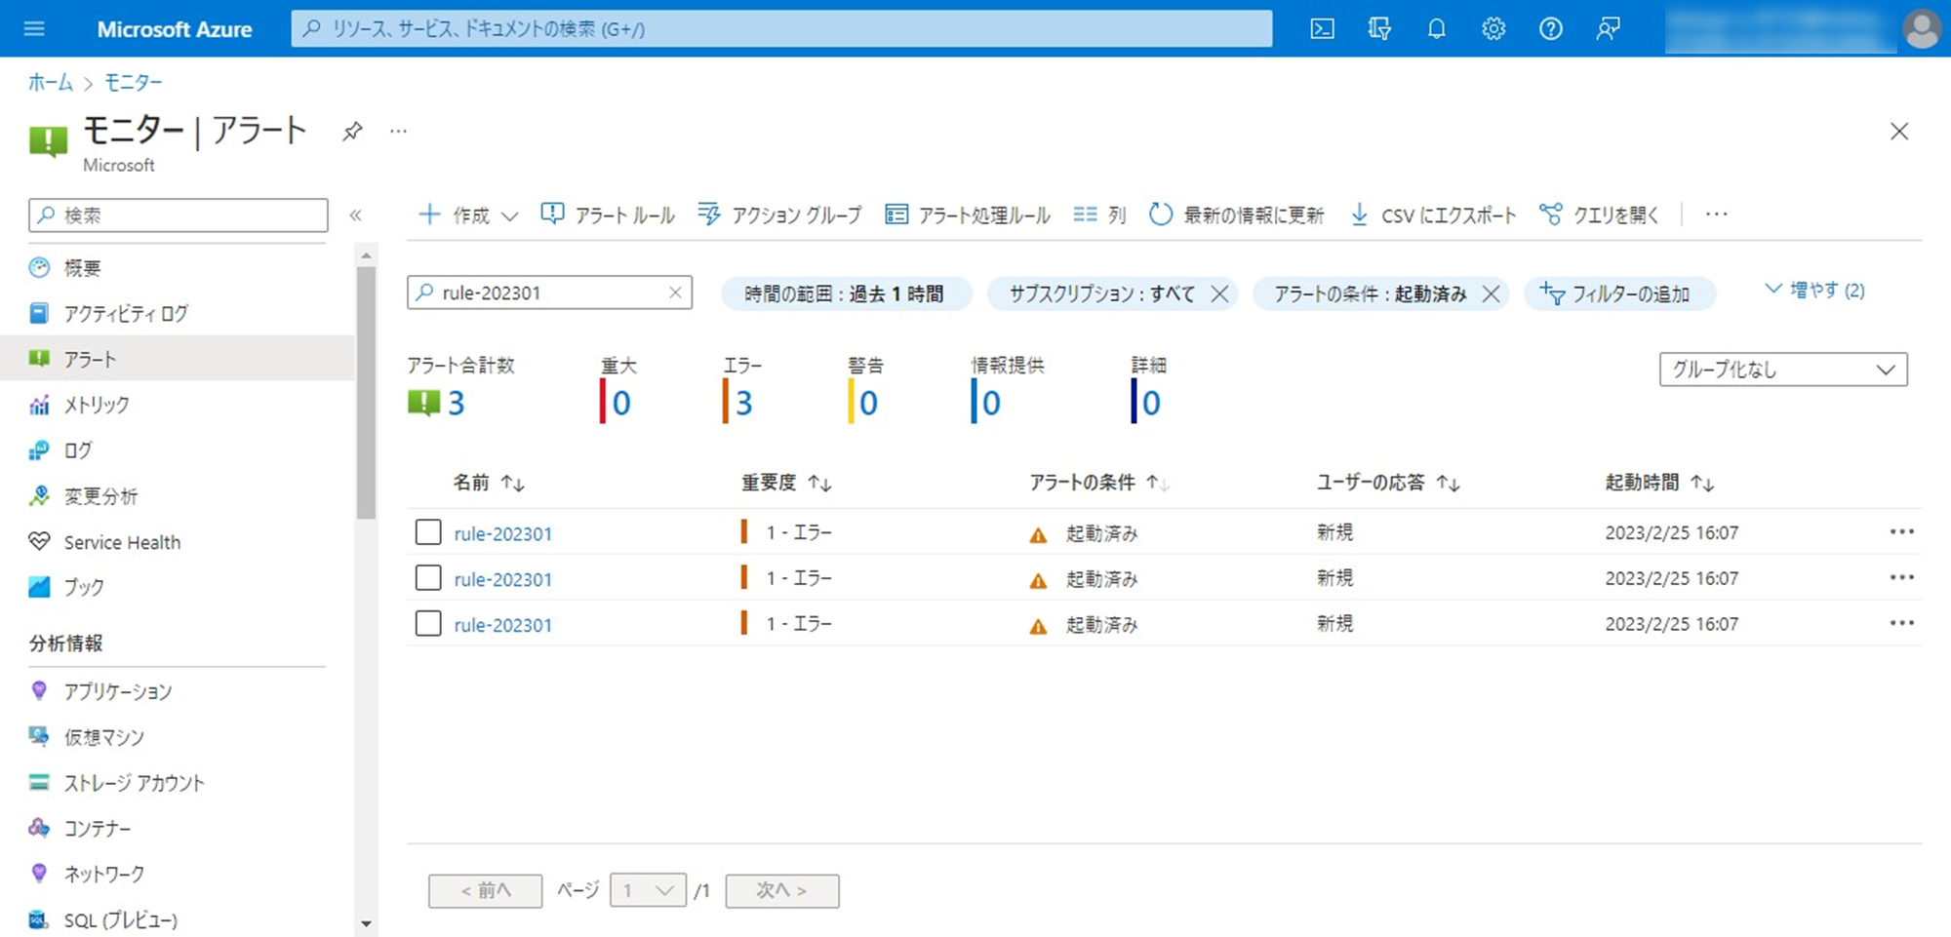The image size is (1951, 937).
Task: Go to ホーム breadcrumb link
Action: (x=50, y=83)
